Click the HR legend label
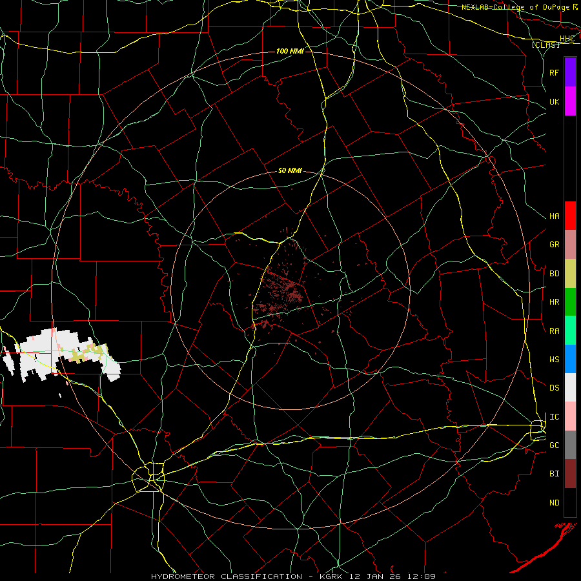581x581 pixels. [x=554, y=302]
